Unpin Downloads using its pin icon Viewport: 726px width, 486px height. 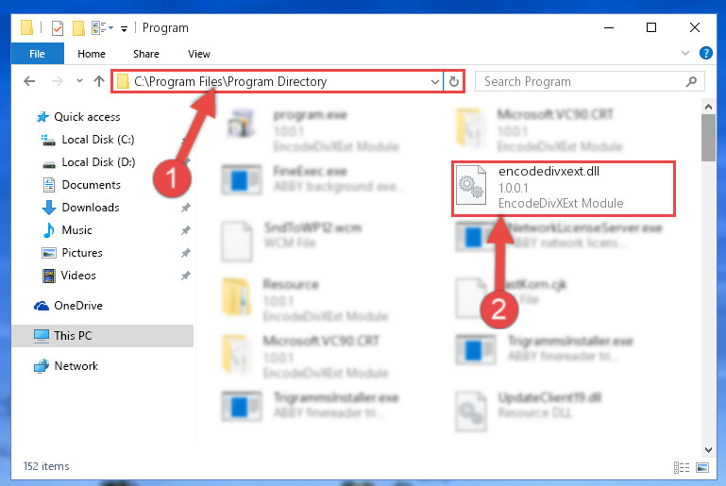click(x=186, y=208)
